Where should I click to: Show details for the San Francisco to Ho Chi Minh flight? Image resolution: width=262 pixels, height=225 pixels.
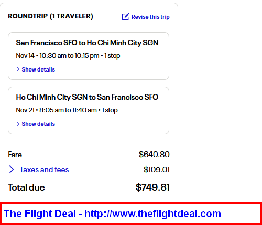[38, 69]
